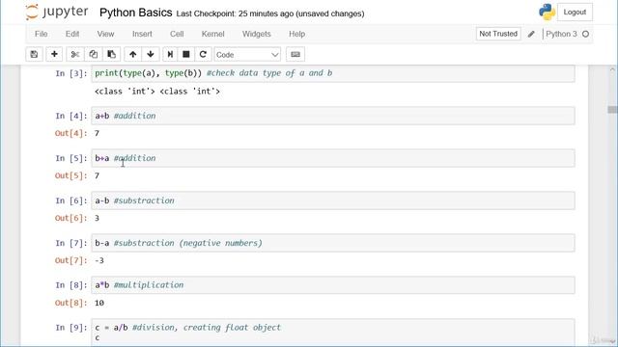Screen dimensions: 618x347
Task: Click the Not Trusted button
Action: click(498, 34)
